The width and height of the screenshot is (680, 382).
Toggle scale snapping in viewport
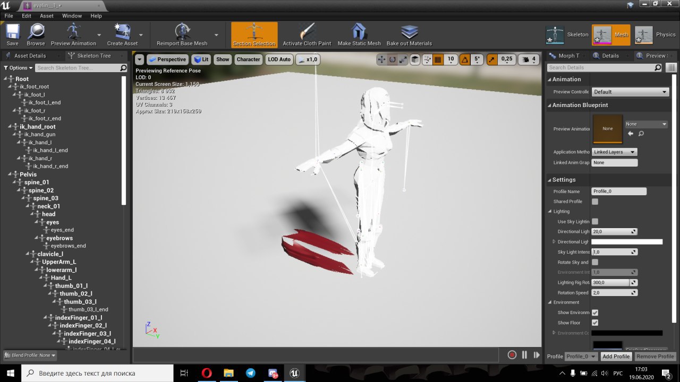pos(492,59)
